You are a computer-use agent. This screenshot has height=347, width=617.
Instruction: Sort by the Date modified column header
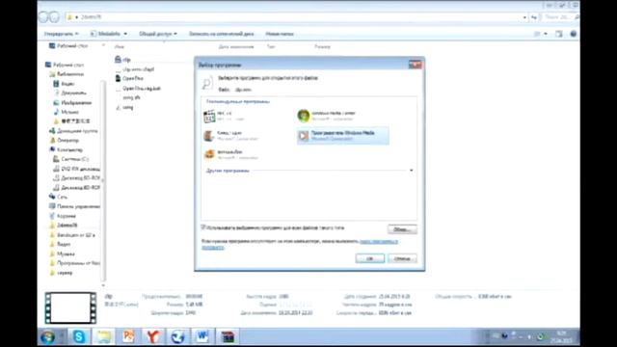point(236,47)
